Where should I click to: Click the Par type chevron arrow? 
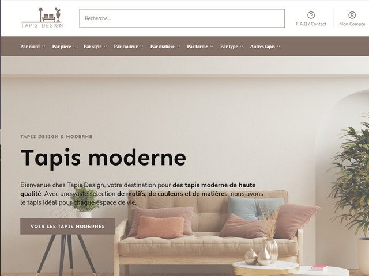coord(242,47)
